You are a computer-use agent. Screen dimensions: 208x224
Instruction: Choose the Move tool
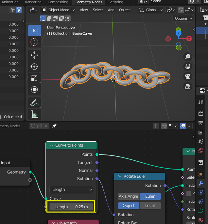pyautogui.click(x=34, y=55)
